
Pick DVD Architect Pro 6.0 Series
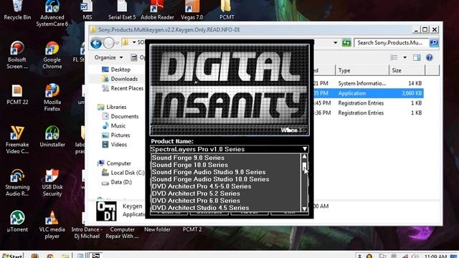click(x=226, y=201)
